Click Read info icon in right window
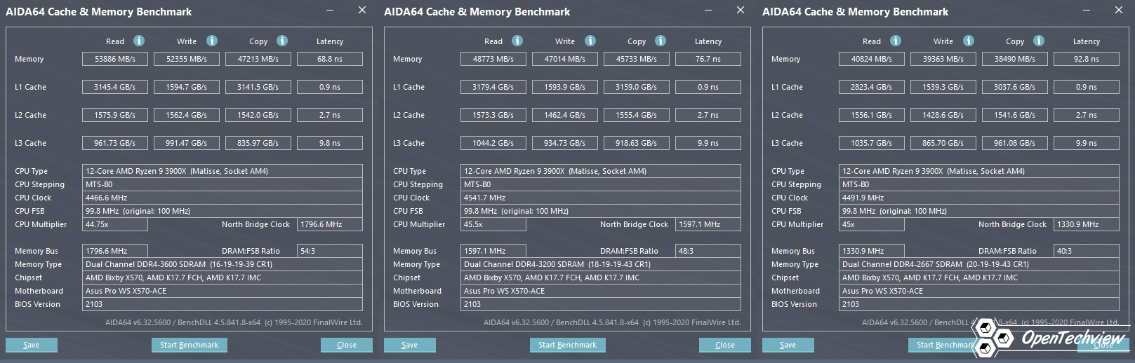Image resolution: width=1135 pixels, height=363 pixels. click(896, 41)
